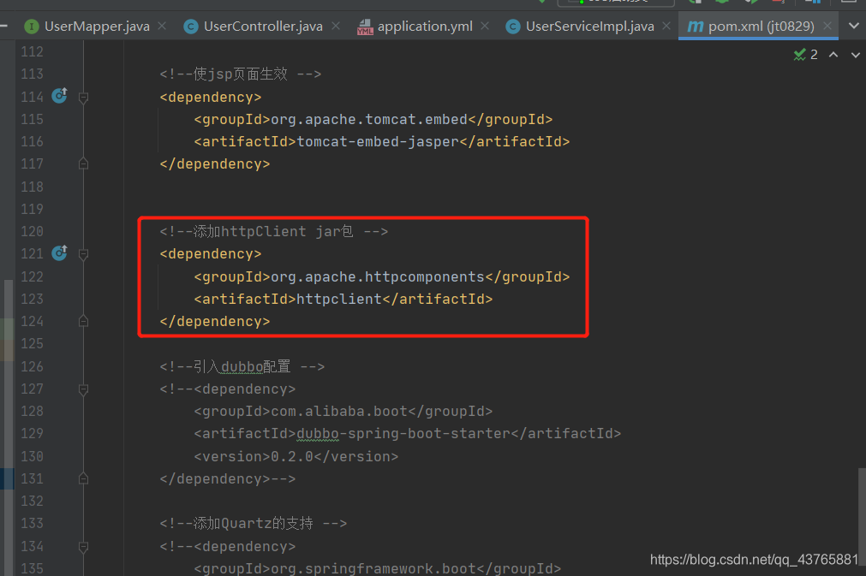Click the Maven icon on the pom.xml tab
The image size is (866, 576).
click(x=696, y=27)
